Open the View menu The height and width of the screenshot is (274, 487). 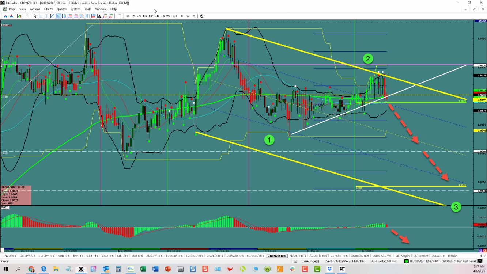(23, 9)
